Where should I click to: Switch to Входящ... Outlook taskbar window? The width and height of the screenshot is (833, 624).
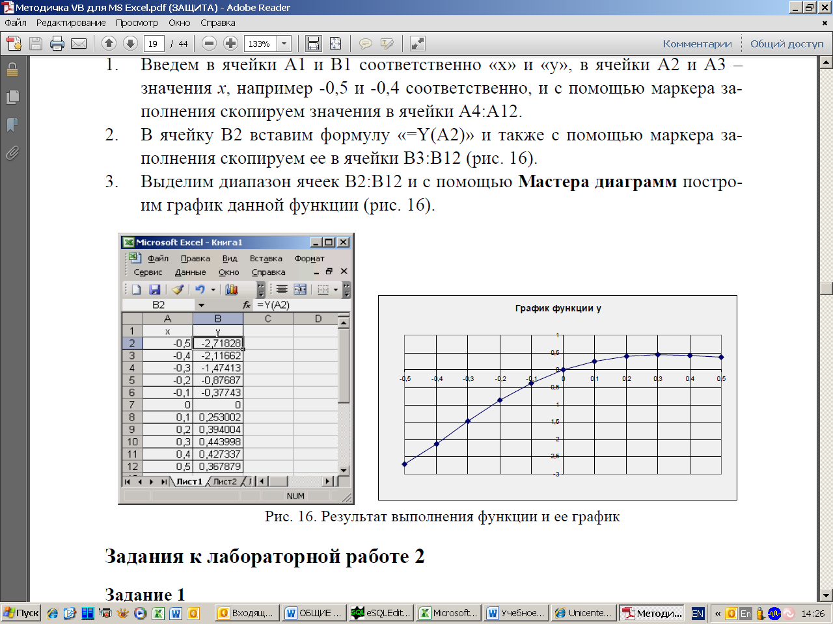247,613
